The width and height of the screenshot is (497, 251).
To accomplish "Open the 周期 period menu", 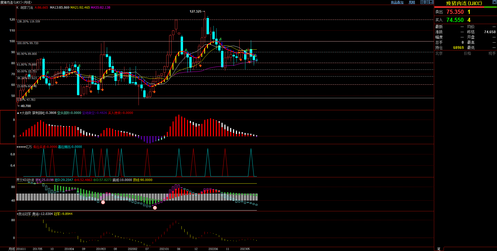I will pos(412,2).
